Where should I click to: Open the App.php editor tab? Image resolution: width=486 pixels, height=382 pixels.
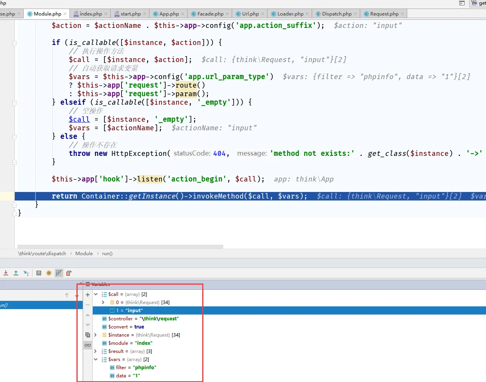click(x=169, y=14)
